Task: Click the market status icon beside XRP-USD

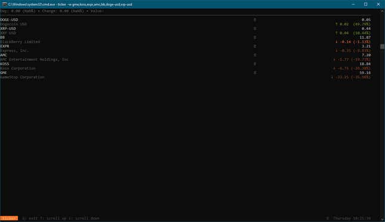Action: (255, 29)
